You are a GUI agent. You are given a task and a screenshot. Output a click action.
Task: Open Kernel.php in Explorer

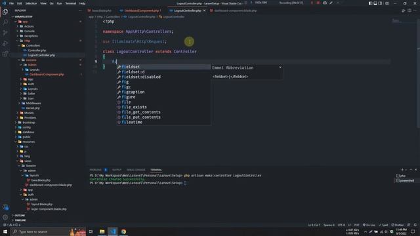[33, 108]
